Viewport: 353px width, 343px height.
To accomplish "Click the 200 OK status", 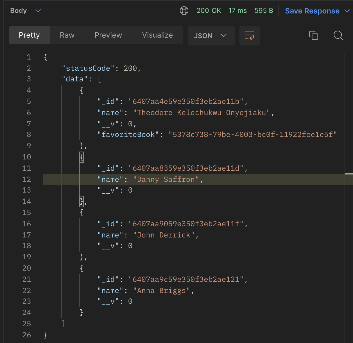I will click(209, 11).
